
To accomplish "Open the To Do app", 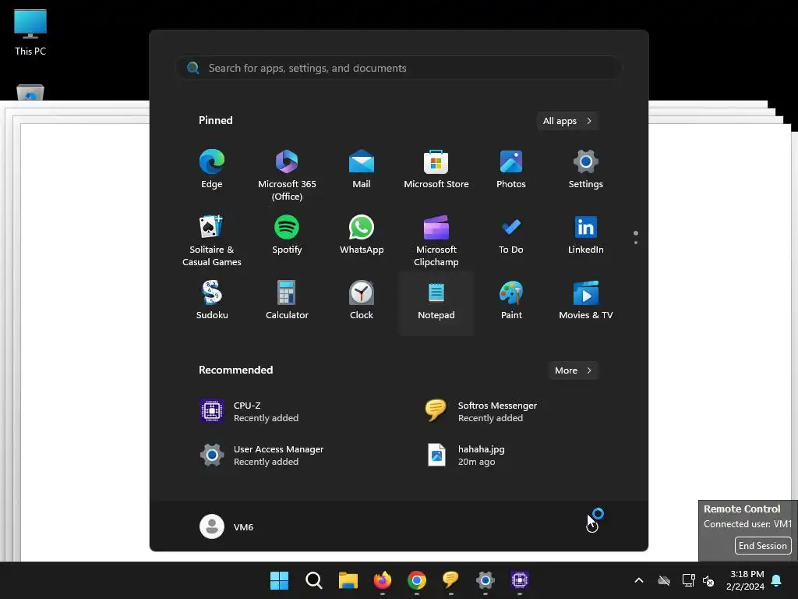I will tap(511, 236).
